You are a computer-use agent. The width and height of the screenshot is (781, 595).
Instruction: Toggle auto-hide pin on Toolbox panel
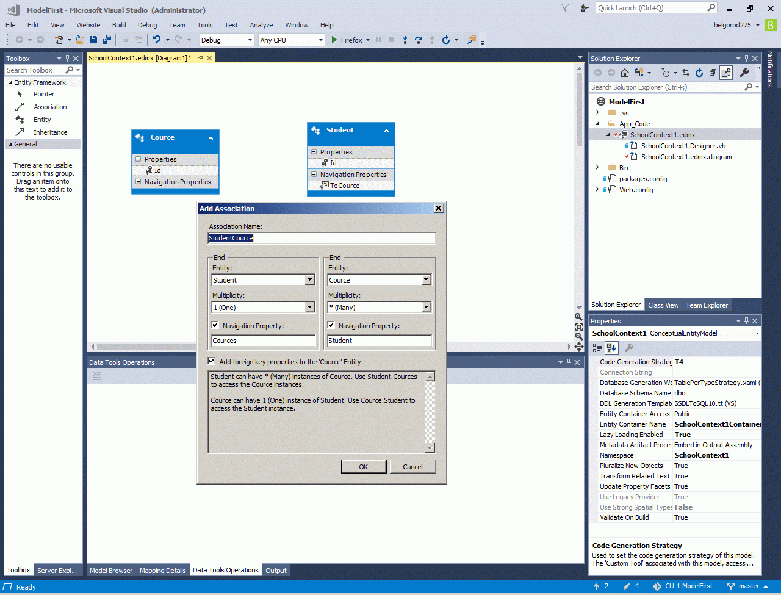click(67, 59)
